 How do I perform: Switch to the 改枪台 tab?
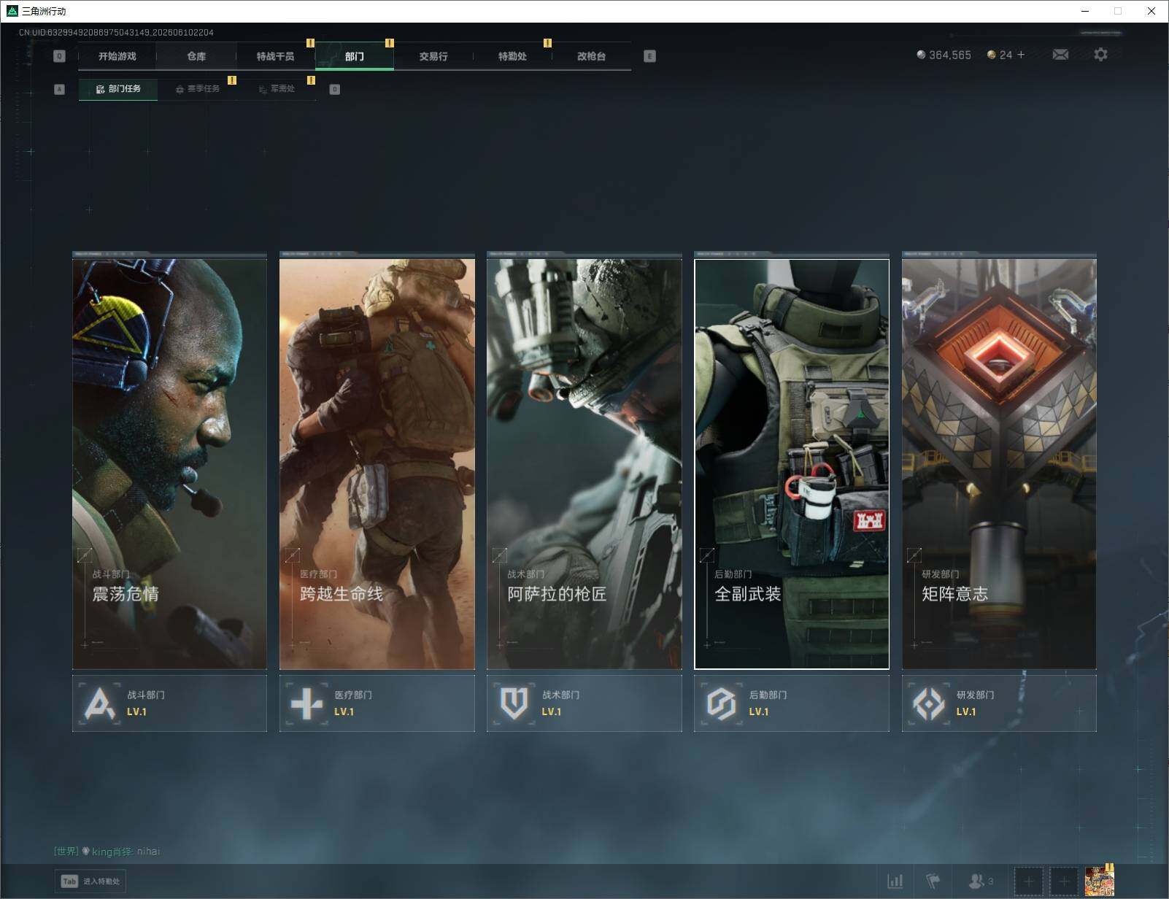[x=591, y=56]
